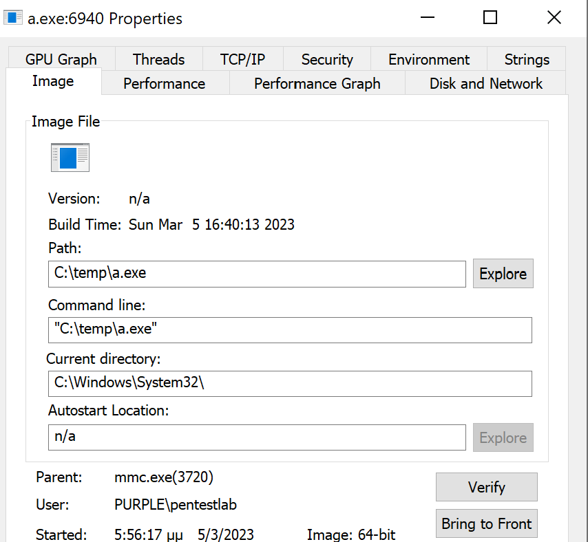Select the Image tab

click(x=53, y=82)
